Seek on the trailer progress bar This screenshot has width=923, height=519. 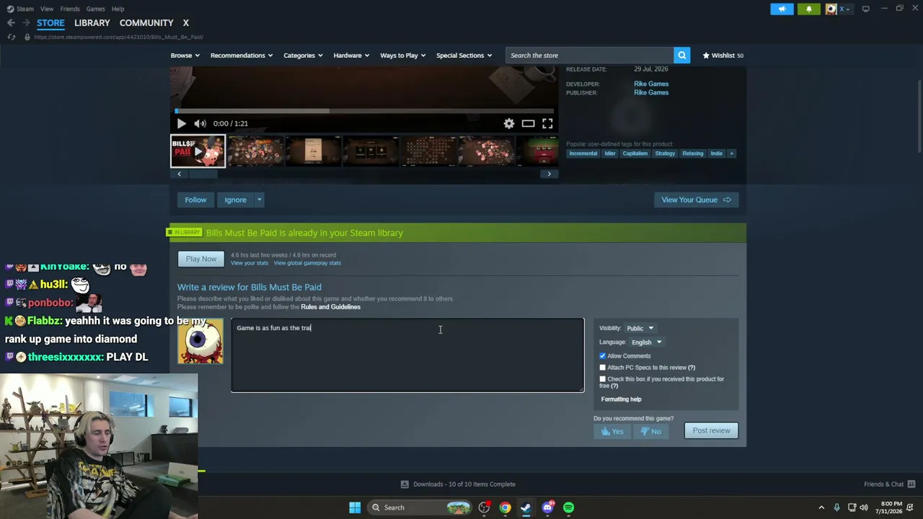pos(364,111)
